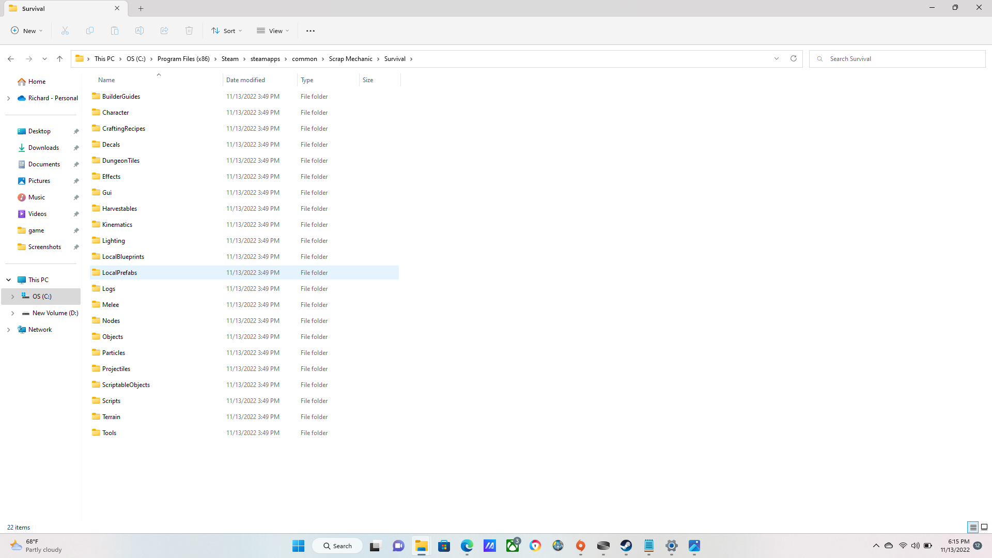Select the Scripts folder
The height and width of the screenshot is (558, 992).
tap(111, 401)
